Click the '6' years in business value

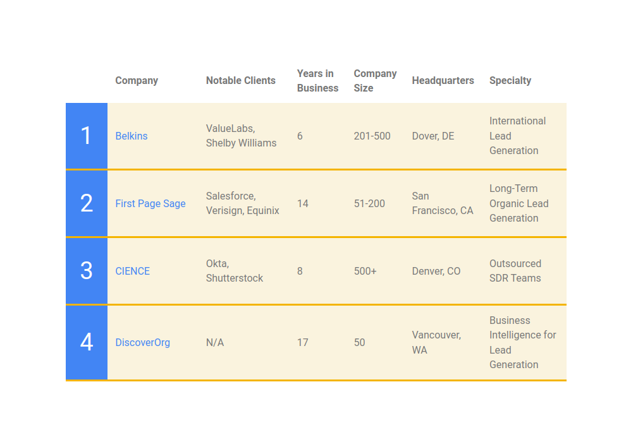300,136
